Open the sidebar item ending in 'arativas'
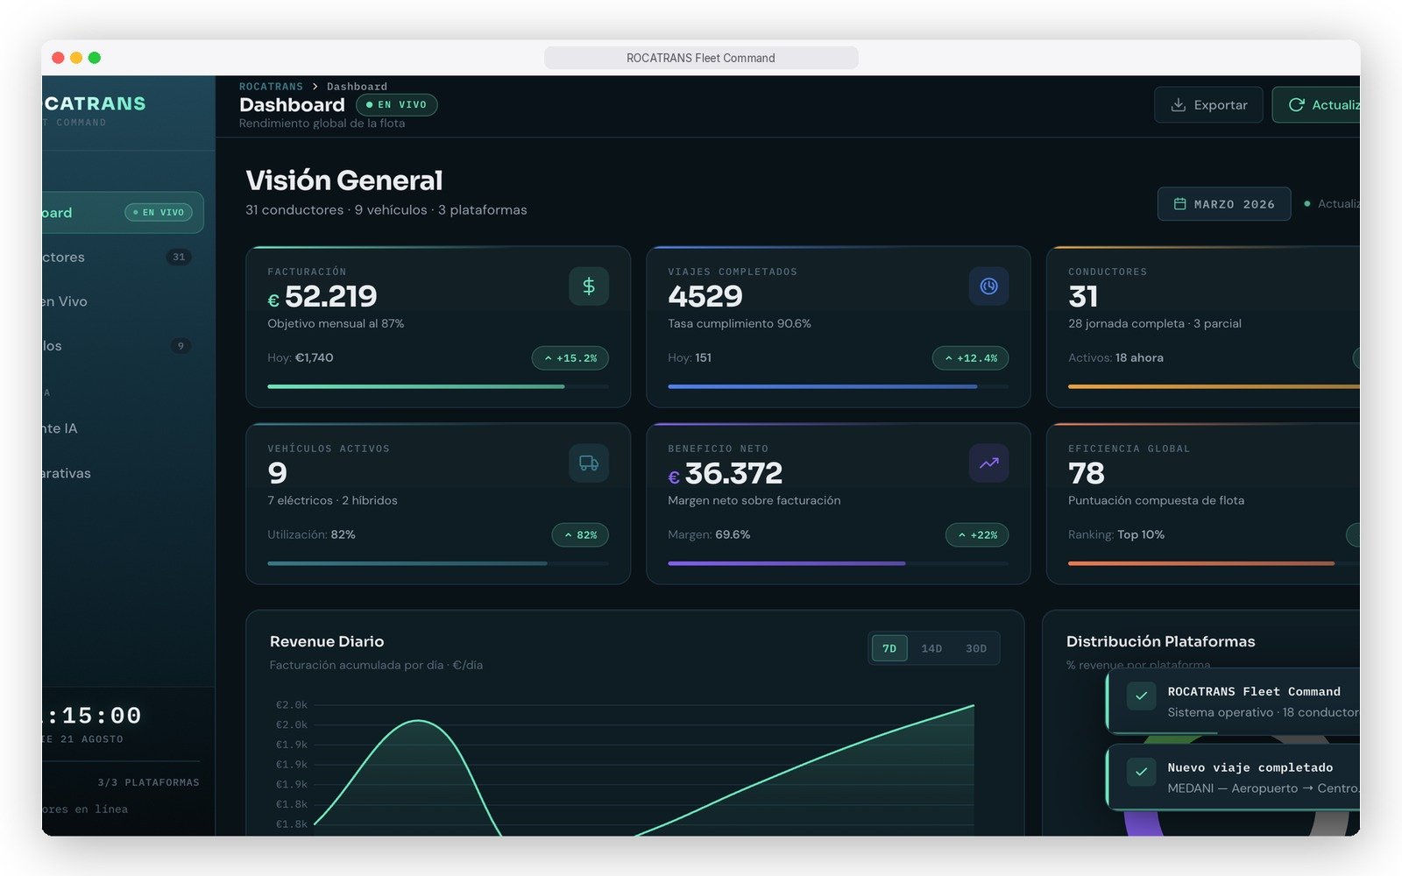This screenshot has height=876, width=1402. pos(123,473)
